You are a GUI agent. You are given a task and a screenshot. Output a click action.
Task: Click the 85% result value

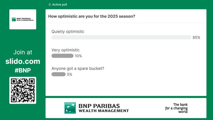click(x=196, y=38)
